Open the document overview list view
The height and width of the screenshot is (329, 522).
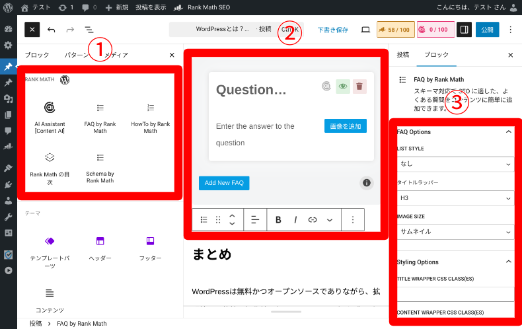tap(89, 30)
